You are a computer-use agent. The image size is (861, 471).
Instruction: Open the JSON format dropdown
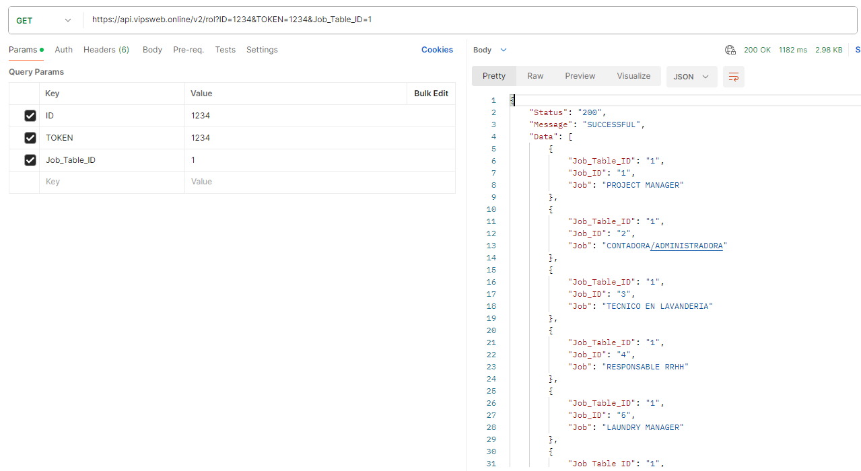click(691, 77)
